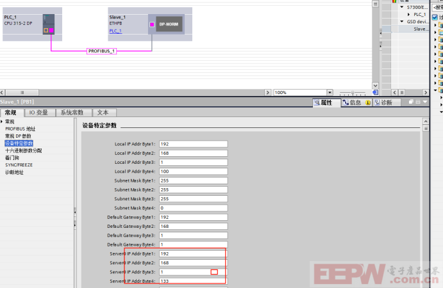
Task: Expand the PLC_1 node in the overview
Action: pyautogui.click(x=409, y=14)
